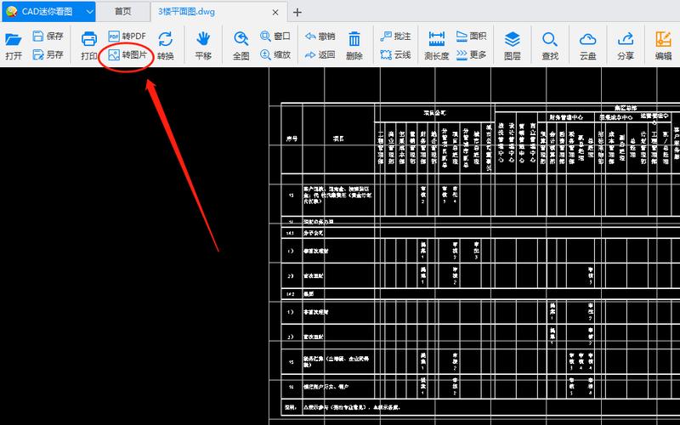680x425 pixels.
Task: Activate the 平移 pan hand tool
Action: (203, 46)
